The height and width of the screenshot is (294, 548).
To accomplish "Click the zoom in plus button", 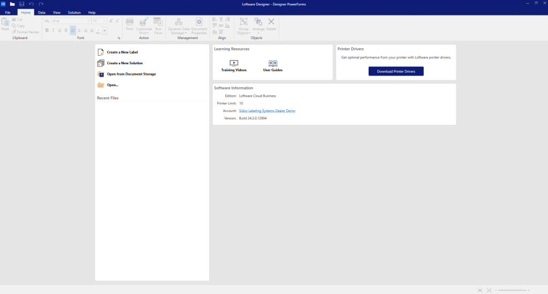I will click(529, 290).
